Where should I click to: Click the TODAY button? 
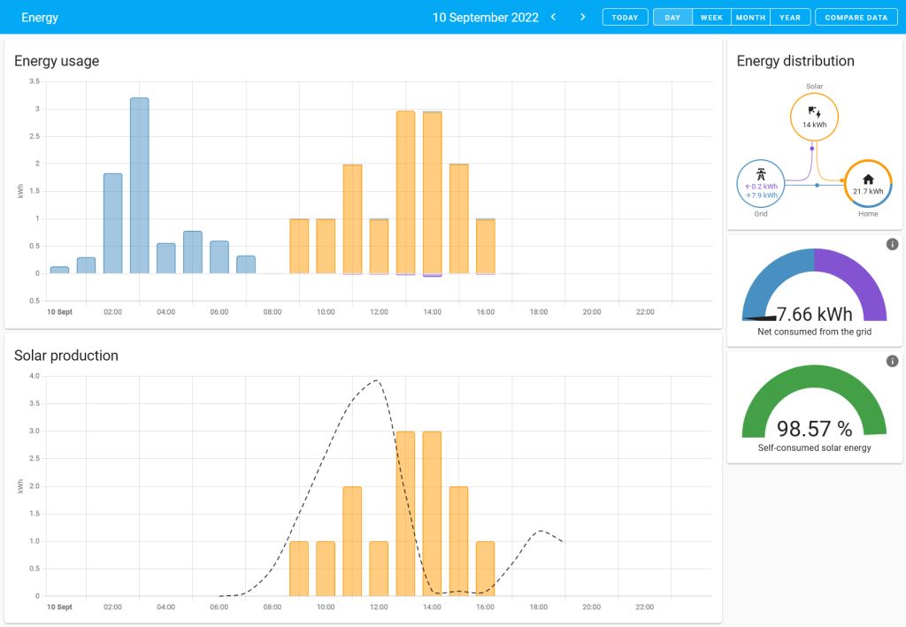point(625,18)
